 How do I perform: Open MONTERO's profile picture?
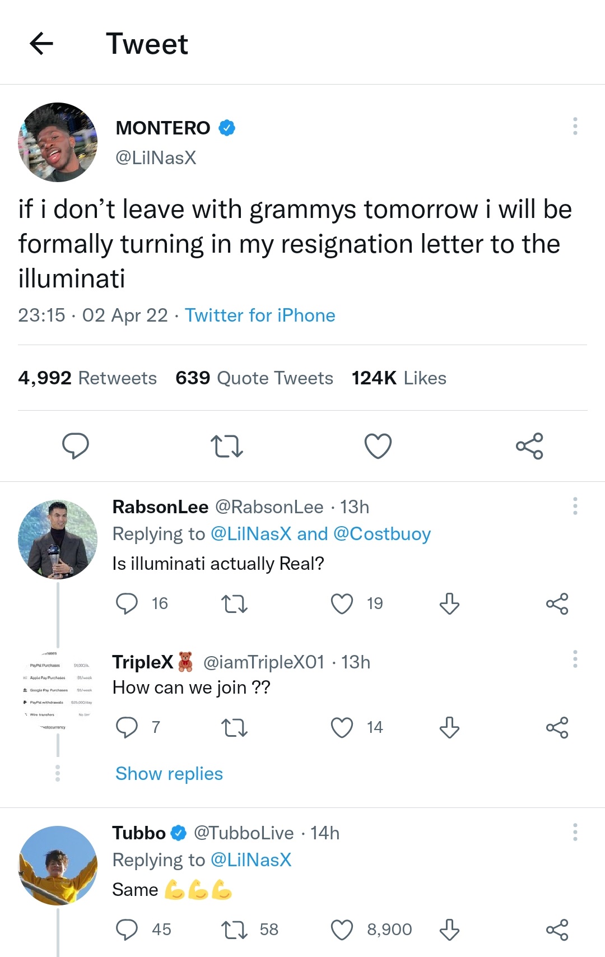pos(58,142)
